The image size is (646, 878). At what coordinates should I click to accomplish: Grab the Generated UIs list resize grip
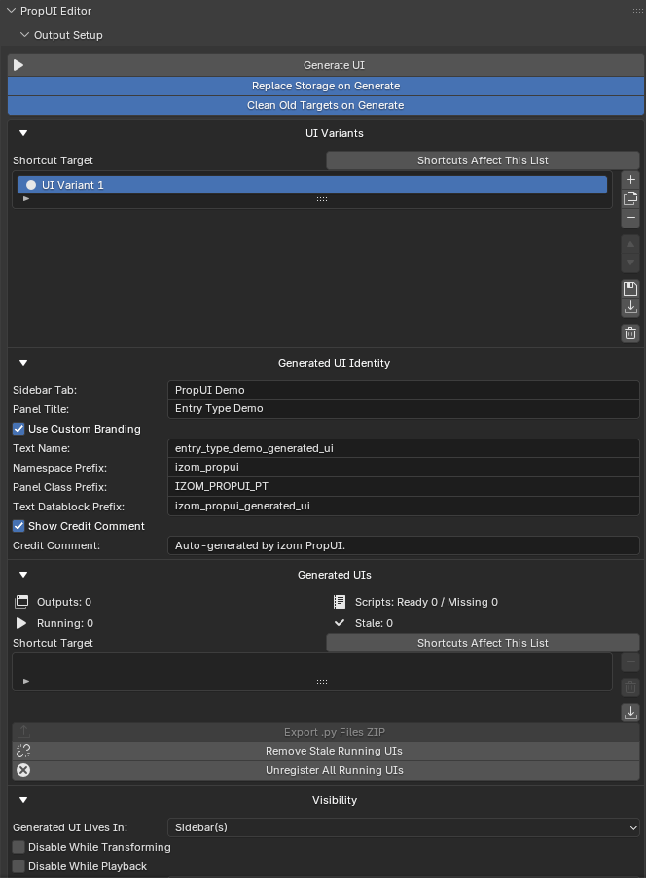click(322, 682)
